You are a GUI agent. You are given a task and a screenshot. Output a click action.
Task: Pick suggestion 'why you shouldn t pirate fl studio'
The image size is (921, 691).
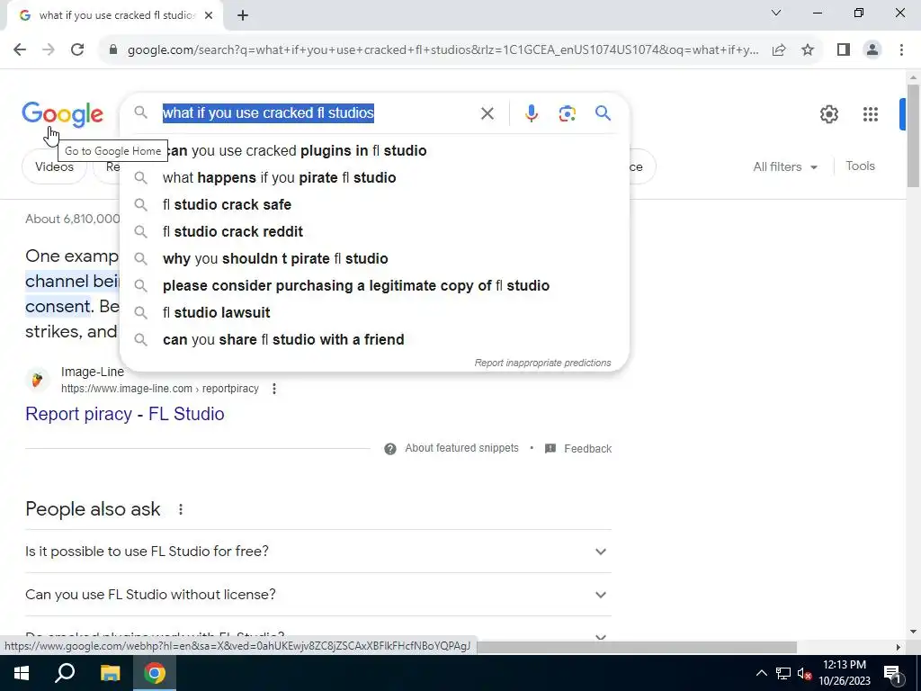374,258
